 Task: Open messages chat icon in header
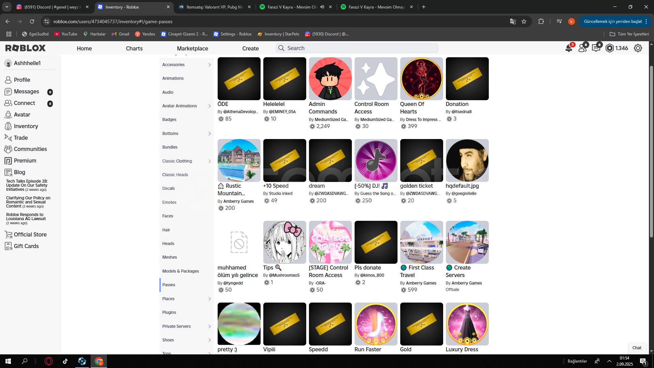tap(596, 48)
